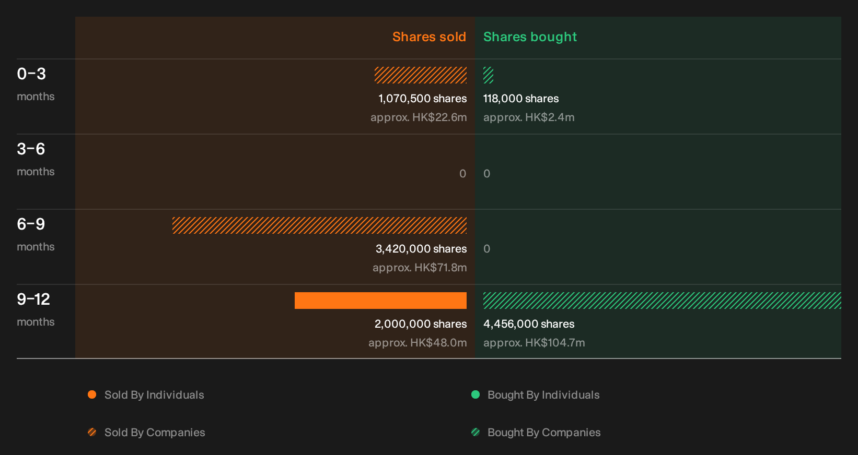Click the 118,000 shares value
The image size is (858, 455).
[521, 99]
